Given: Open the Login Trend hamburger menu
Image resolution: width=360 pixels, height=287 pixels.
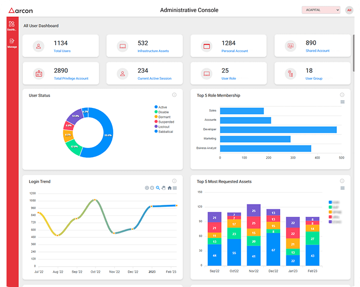Looking at the screenshot, I should pyautogui.click(x=175, y=188).
